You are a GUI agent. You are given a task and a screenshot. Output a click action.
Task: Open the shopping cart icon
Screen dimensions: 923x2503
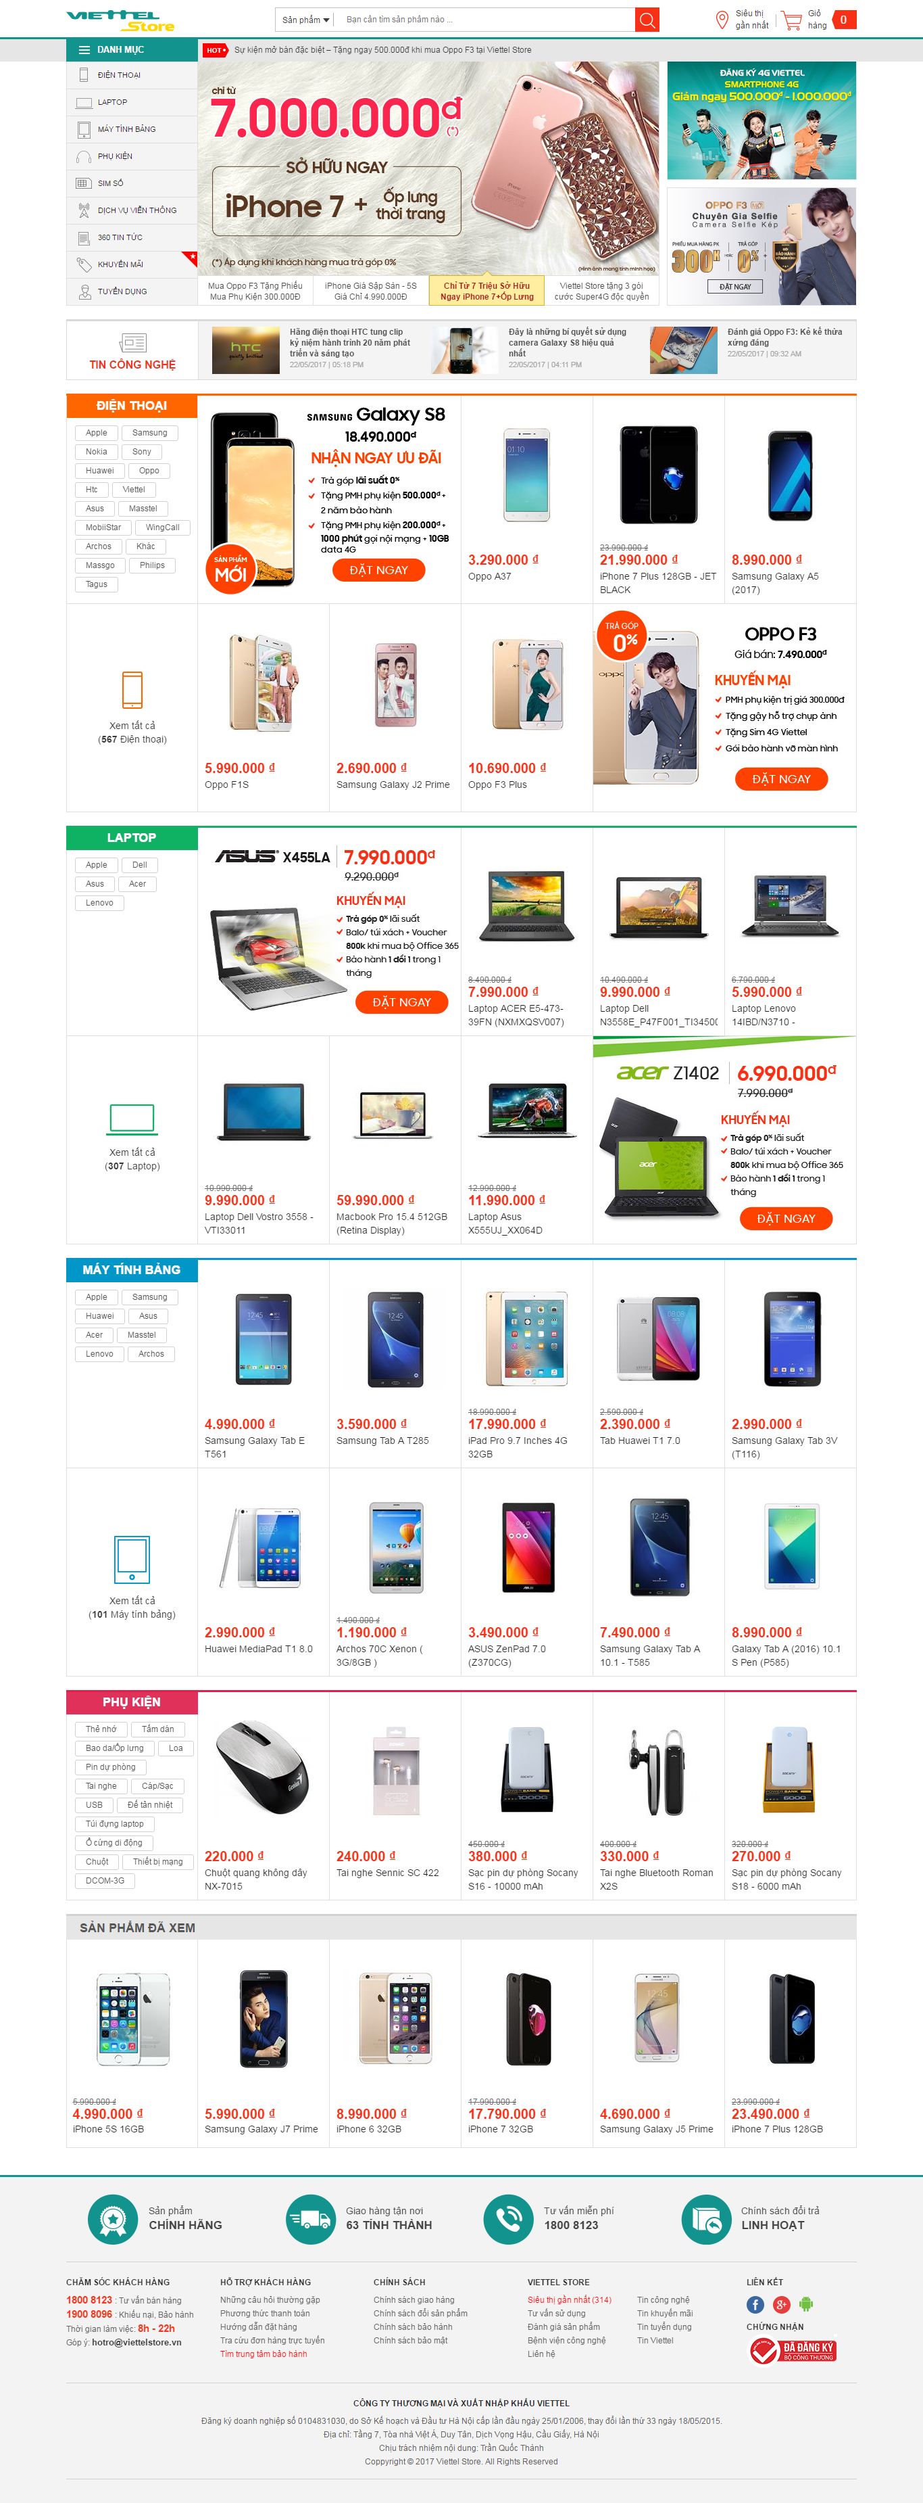pyautogui.click(x=791, y=20)
